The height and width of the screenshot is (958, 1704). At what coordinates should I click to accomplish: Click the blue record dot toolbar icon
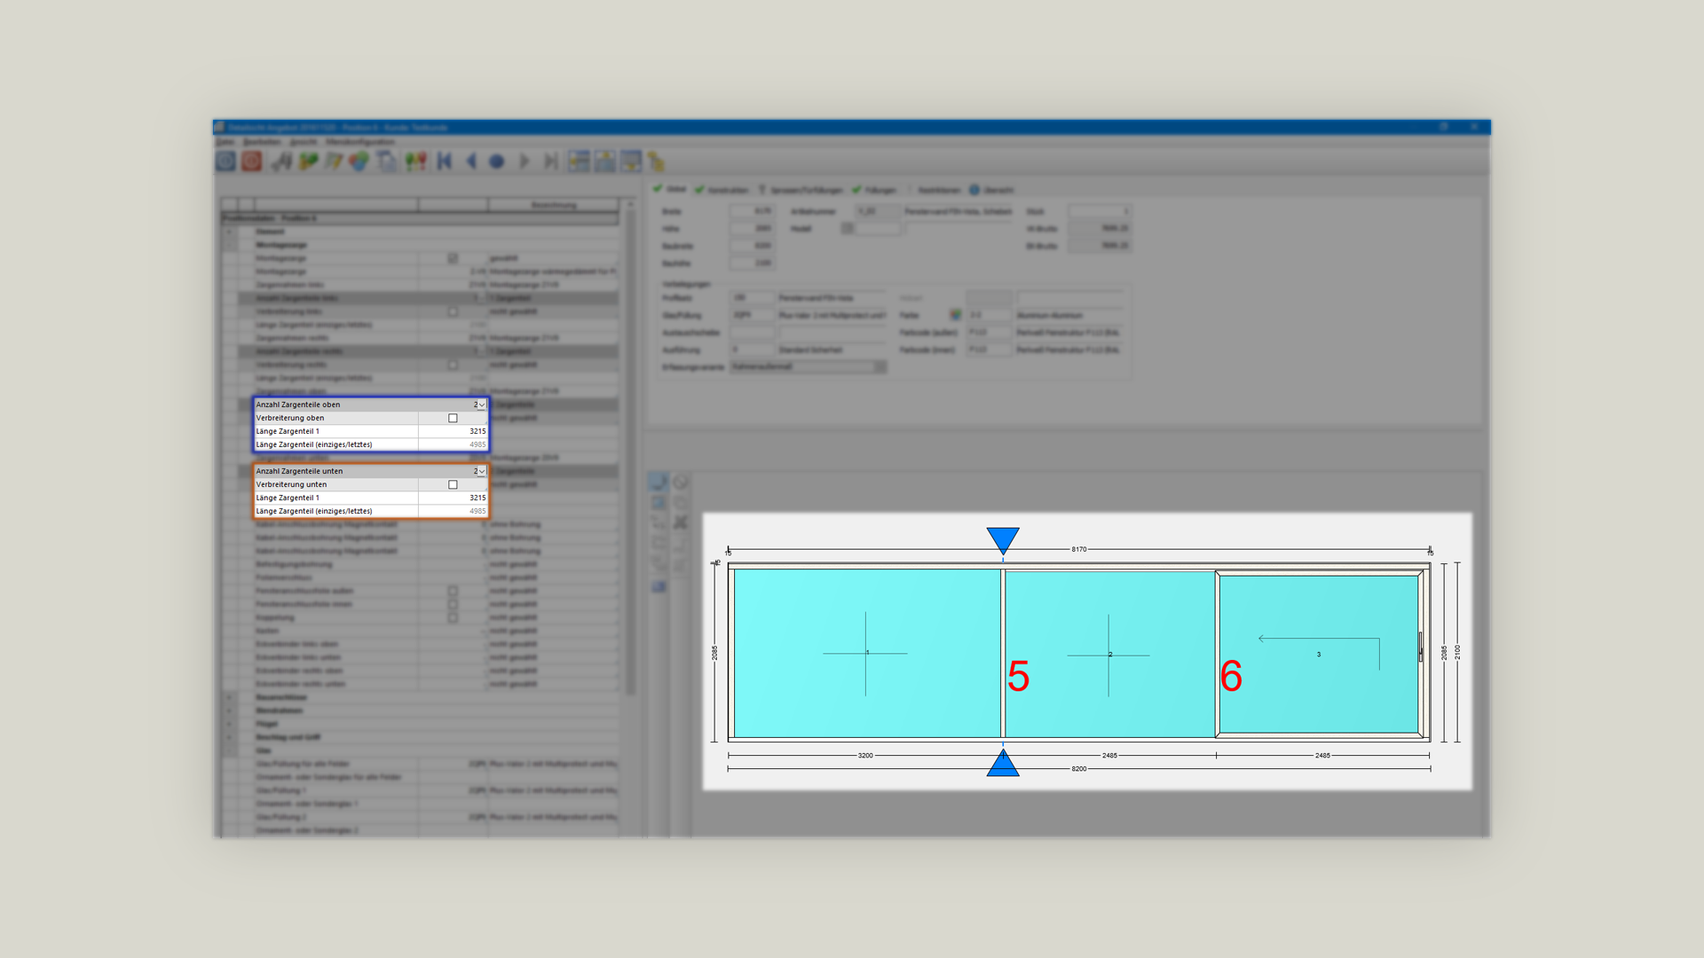(497, 161)
